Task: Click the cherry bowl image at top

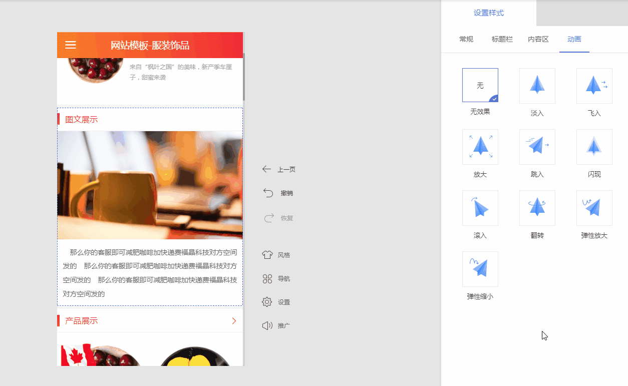Action: tap(95, 70)
